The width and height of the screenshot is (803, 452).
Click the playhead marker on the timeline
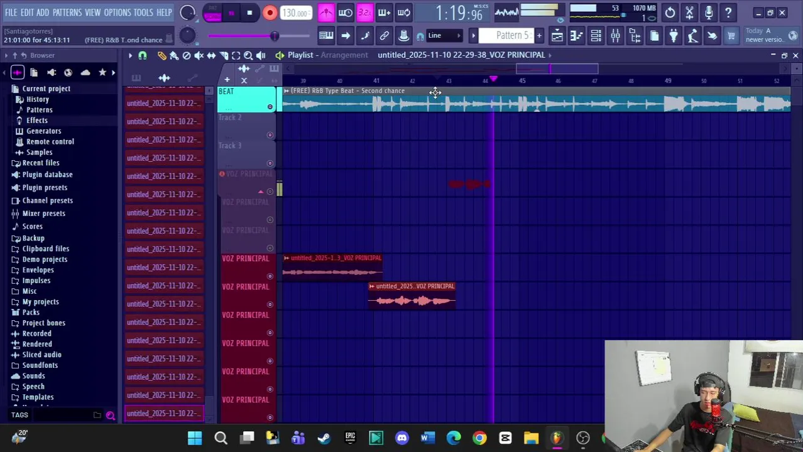click(493, 79)
